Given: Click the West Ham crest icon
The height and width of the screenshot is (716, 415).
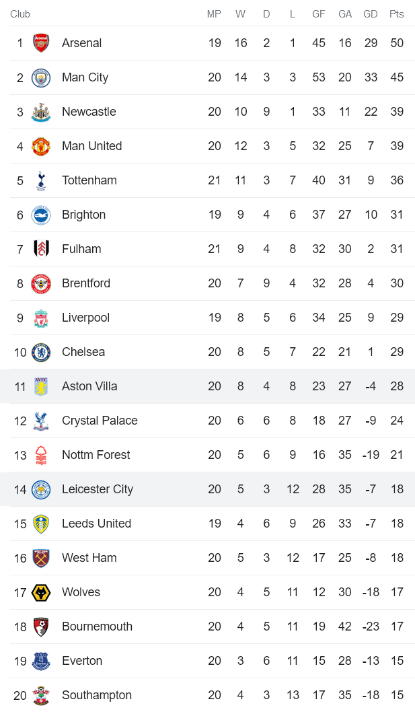Looking at the screenshot, I should 41,558.
